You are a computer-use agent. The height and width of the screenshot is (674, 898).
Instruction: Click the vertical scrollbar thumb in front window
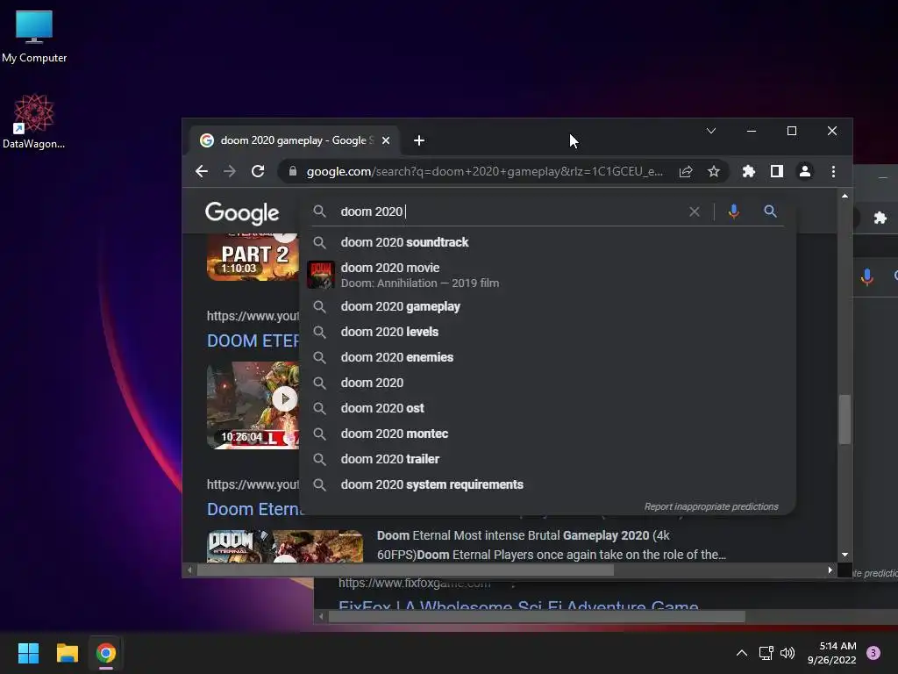(x=845, y=419)
